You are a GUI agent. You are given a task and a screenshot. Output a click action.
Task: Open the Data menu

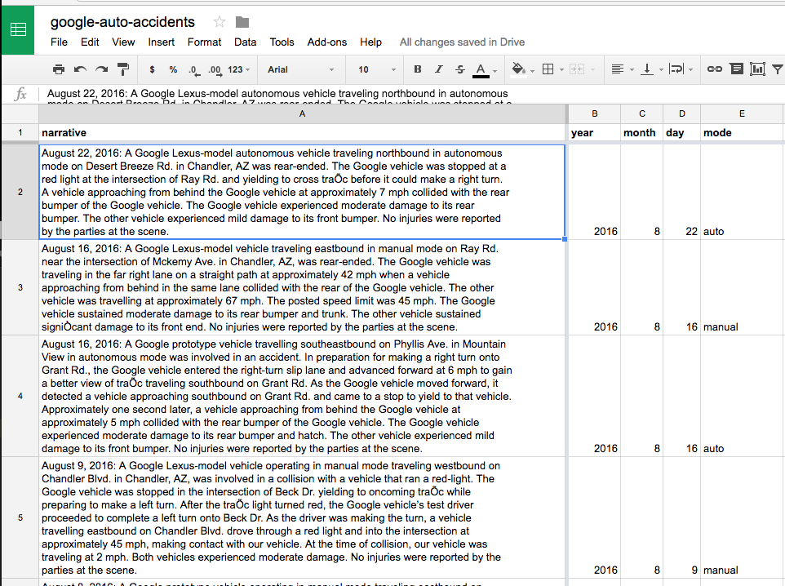coord(246,42)
